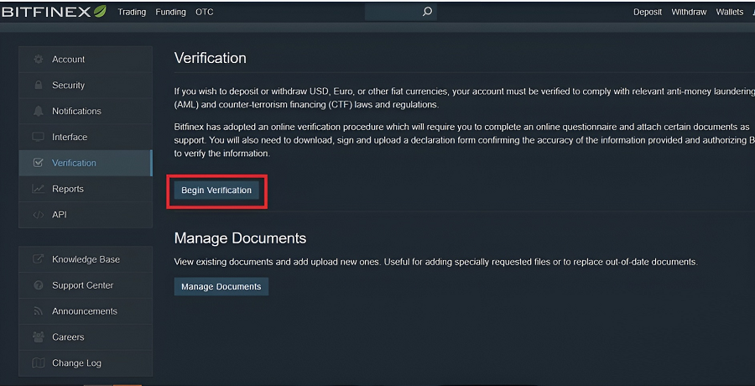The image size is (755, 386).
Task: Click the Manage Documents section heading
Action: (240, 238)
